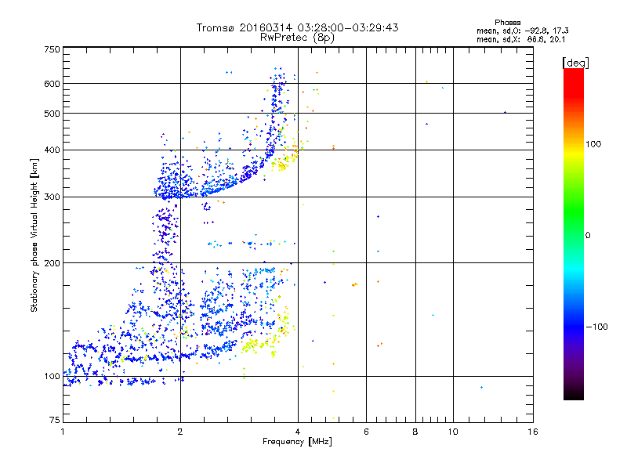This screenshot has width=627, height=470.
Task: Click the x-axis "1" tick label
Action: (x=63, y=432)
